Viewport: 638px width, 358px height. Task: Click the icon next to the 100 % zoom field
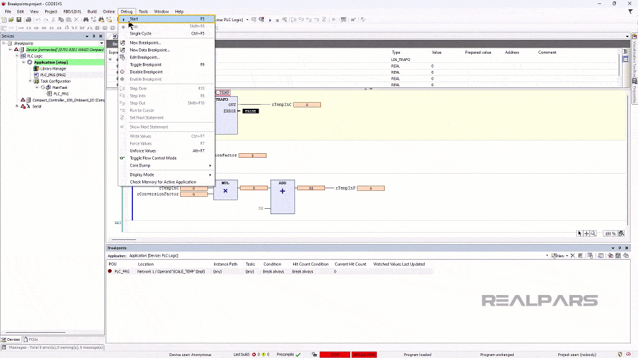click(x=621, y=233)
